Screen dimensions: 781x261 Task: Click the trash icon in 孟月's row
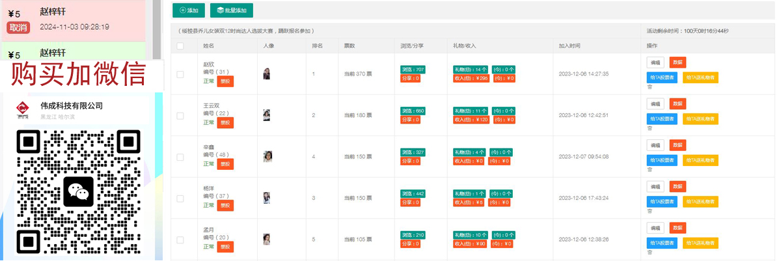[650, 252]
